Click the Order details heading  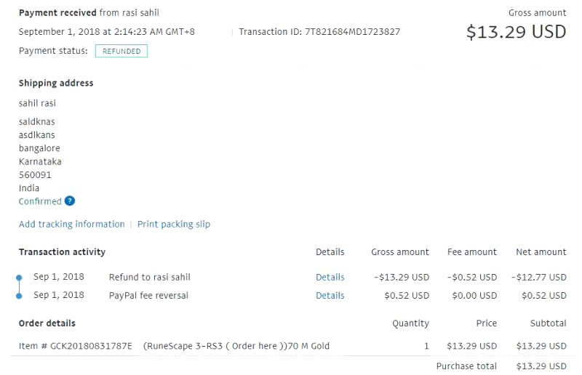pyautogui.click(x=47, y=323)
